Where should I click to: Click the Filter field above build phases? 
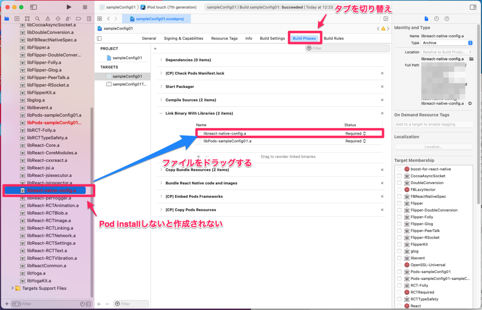(347, 48)
